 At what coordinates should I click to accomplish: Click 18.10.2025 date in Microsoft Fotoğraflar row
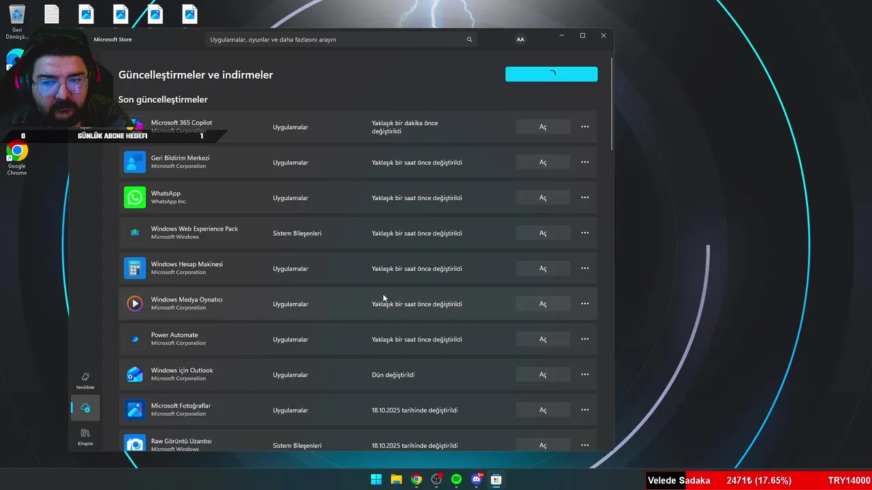(415, 410)
